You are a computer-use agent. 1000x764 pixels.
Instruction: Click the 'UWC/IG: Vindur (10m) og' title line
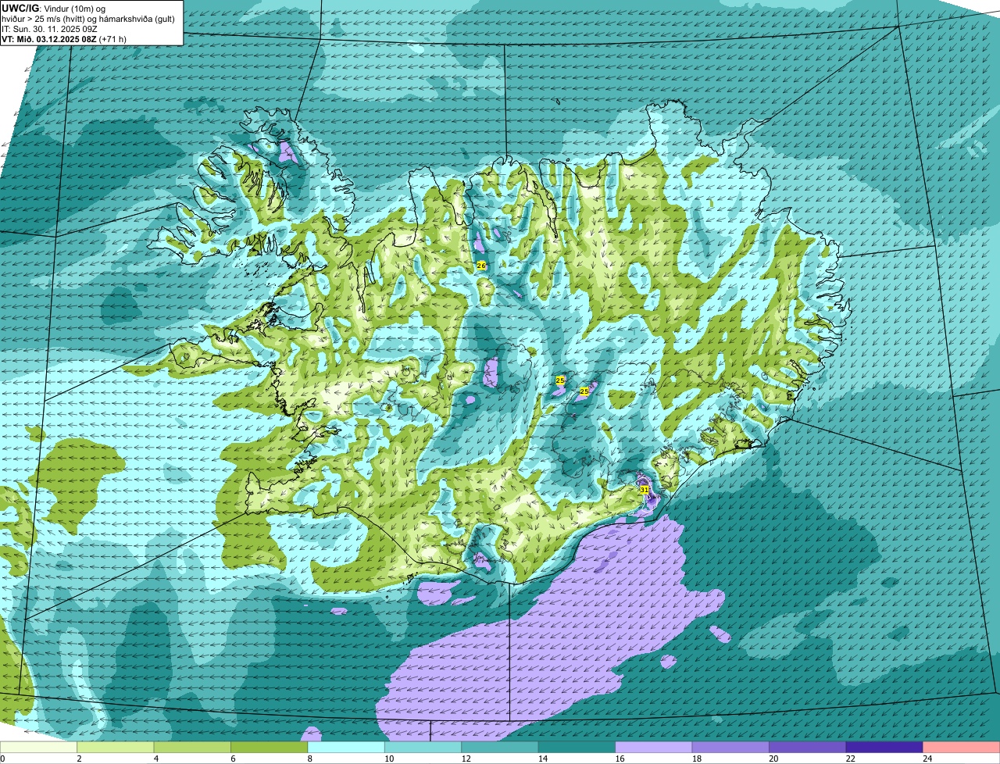tap(54, 8)
